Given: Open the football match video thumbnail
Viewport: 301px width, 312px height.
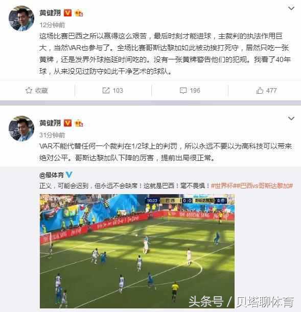Looking at the screenshot, I should tap(137, 251).
